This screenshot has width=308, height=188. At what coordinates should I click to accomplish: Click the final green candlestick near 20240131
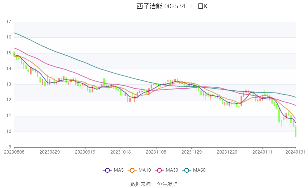(296, 132)
